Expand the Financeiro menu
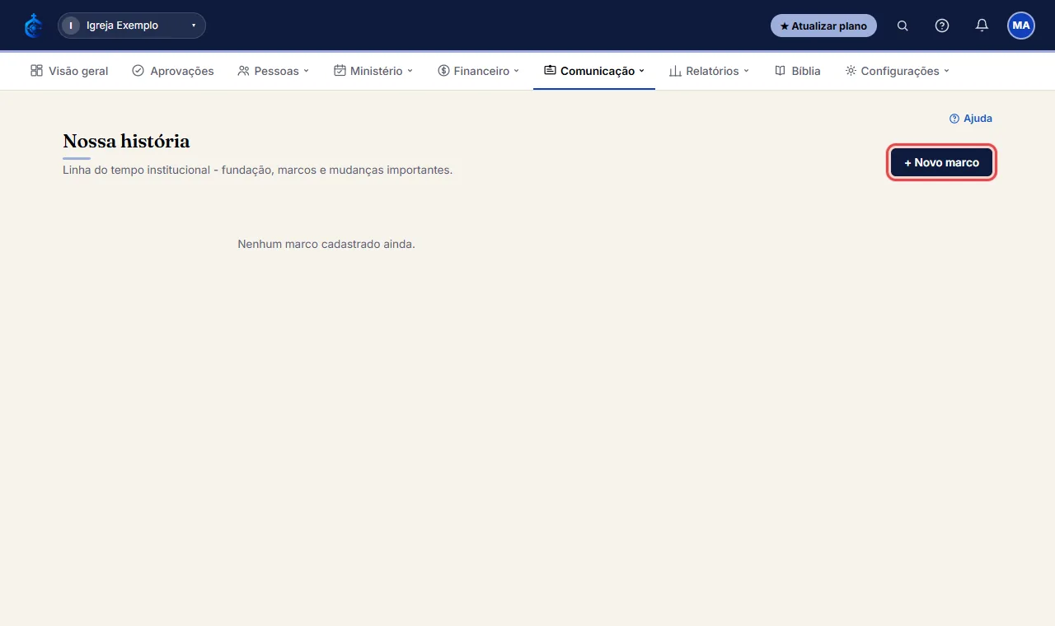This screenshot has width=1055, height=626. click(479, 71)
